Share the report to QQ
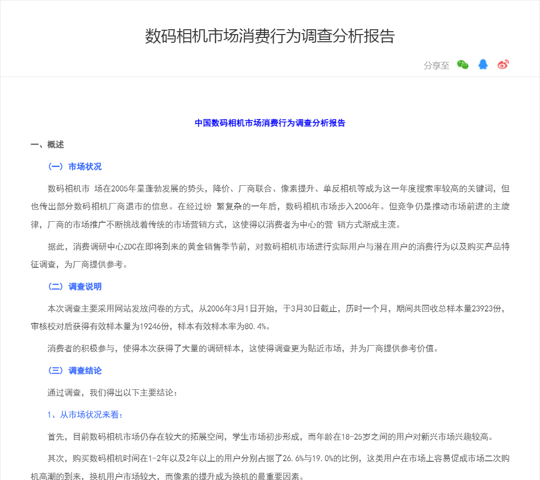The height and width of the screenshot is (480, 540). pos(483,64)
